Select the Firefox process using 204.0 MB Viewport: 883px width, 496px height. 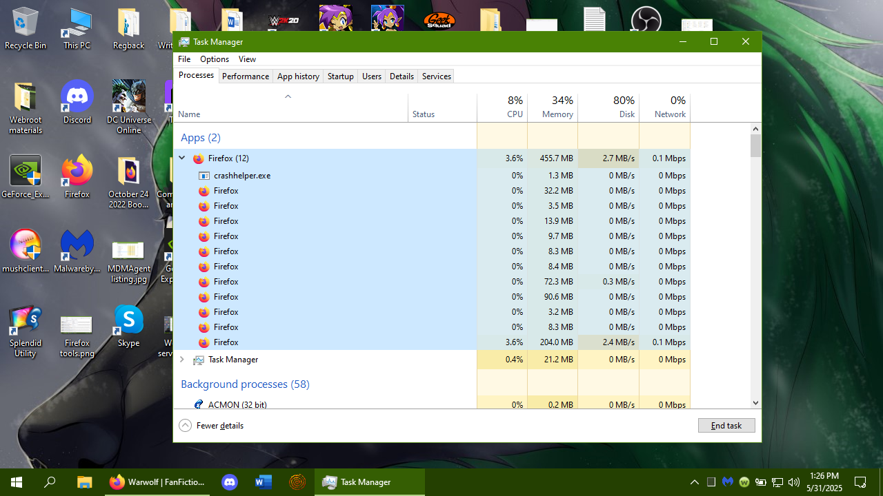(432, 342)
